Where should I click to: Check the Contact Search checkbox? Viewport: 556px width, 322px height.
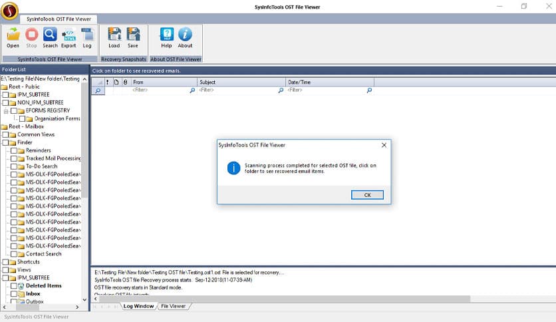click(x=14, y=254)
